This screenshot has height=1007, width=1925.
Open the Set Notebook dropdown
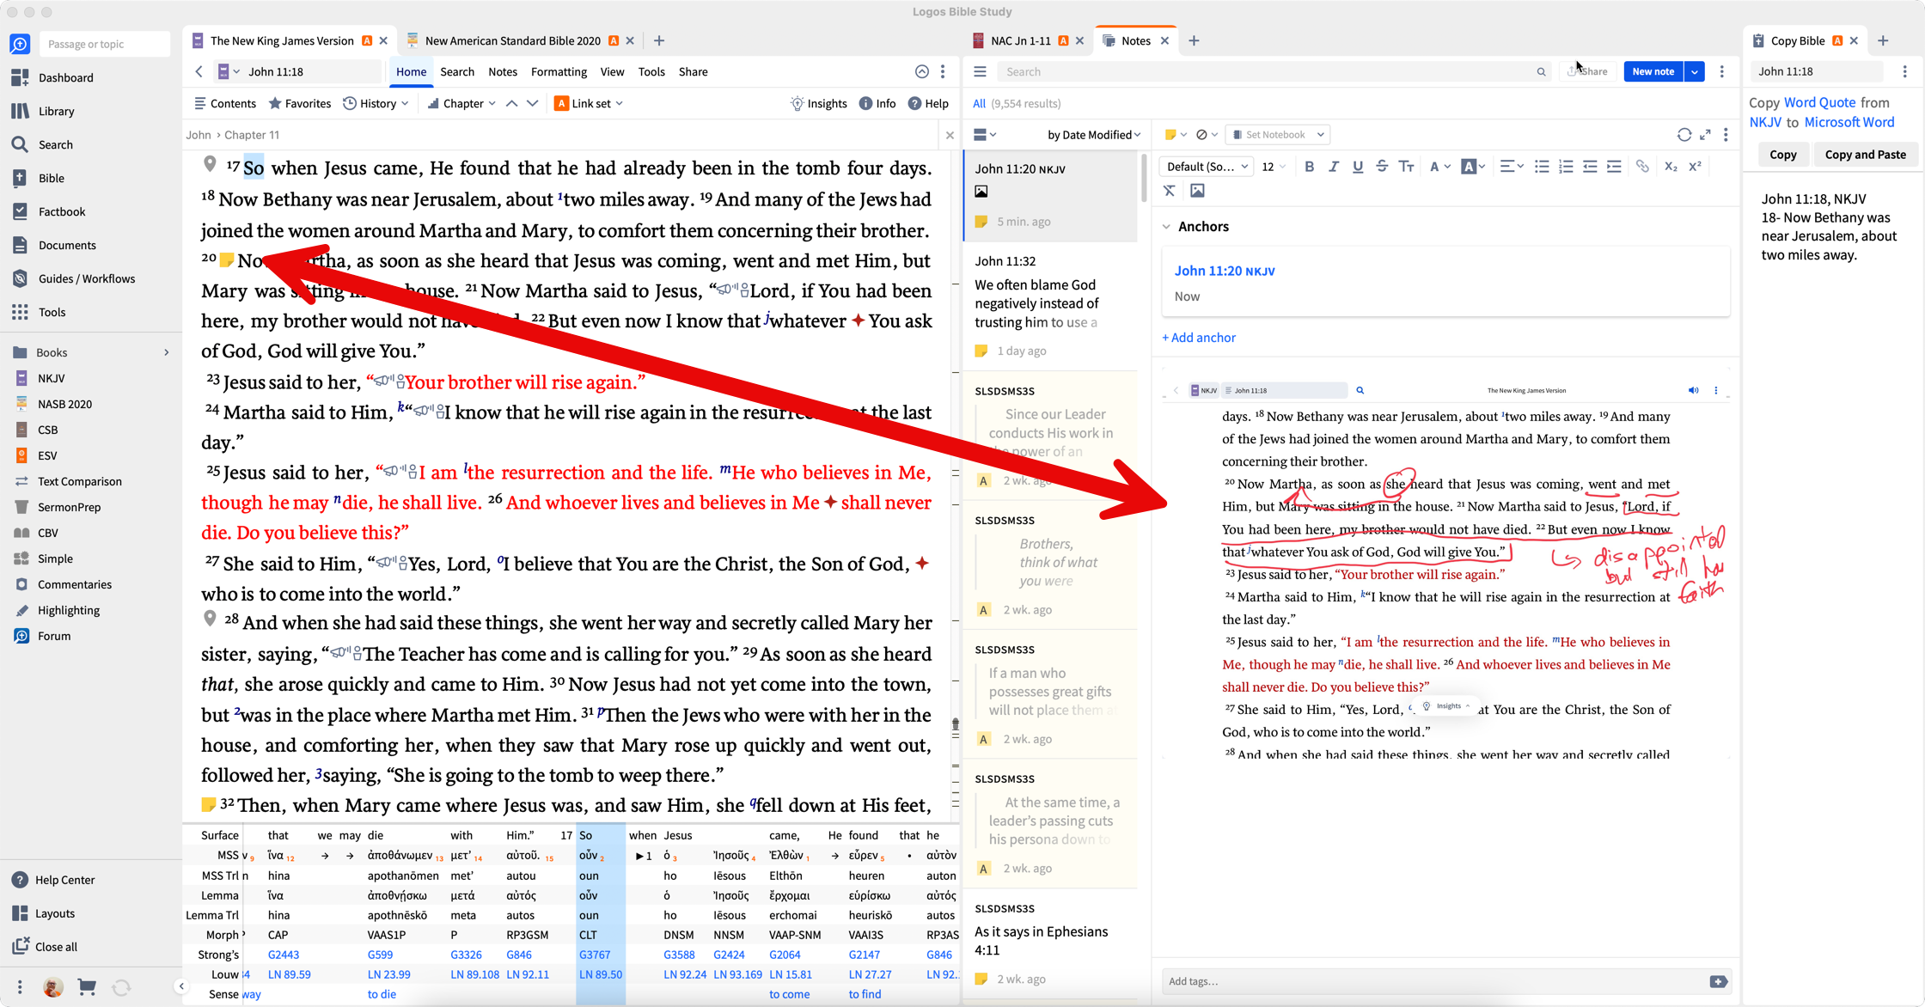1278,135
